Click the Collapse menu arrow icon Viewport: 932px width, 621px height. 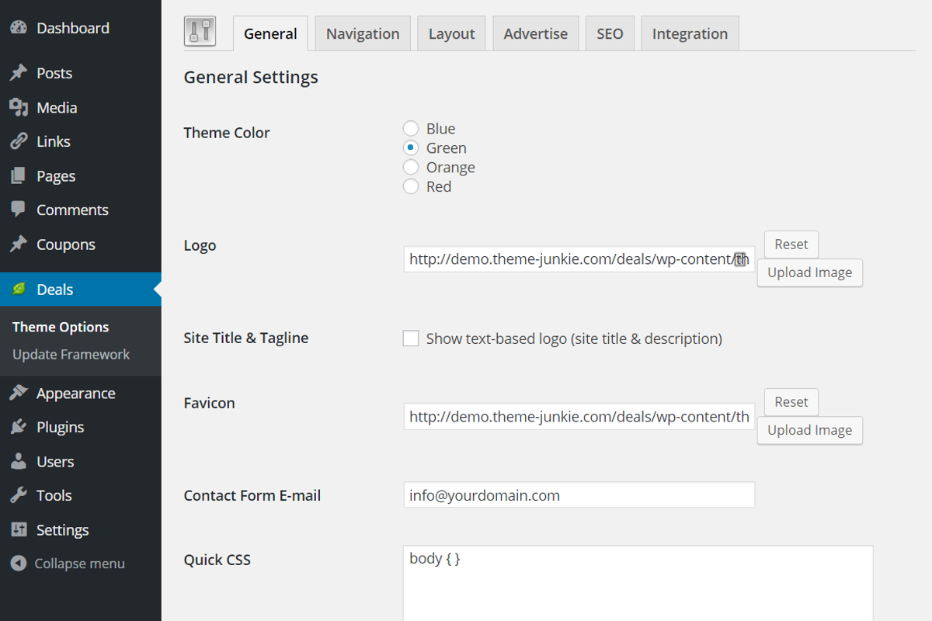(x=19, y=564)
